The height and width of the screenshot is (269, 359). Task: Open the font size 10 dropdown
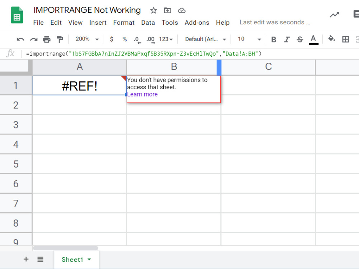click(250, 39)
